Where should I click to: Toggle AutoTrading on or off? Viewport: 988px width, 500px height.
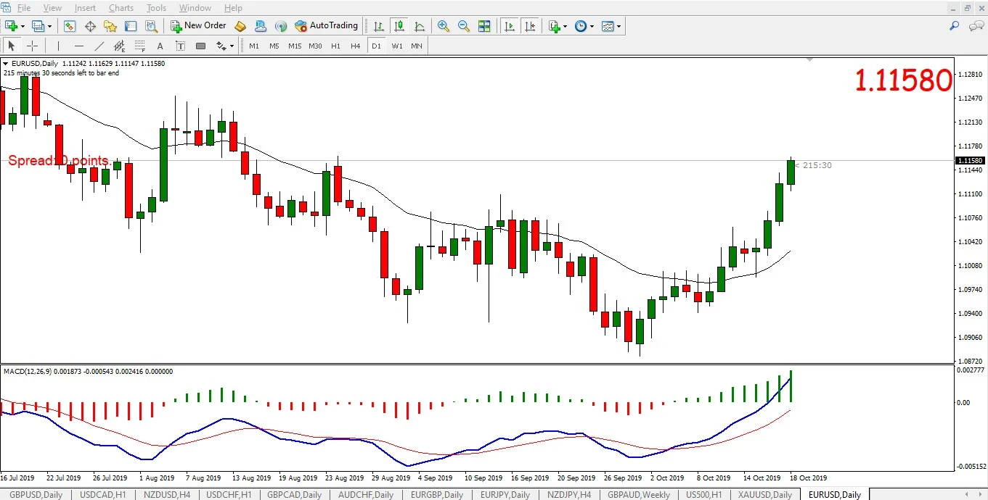tap(326, 26)
